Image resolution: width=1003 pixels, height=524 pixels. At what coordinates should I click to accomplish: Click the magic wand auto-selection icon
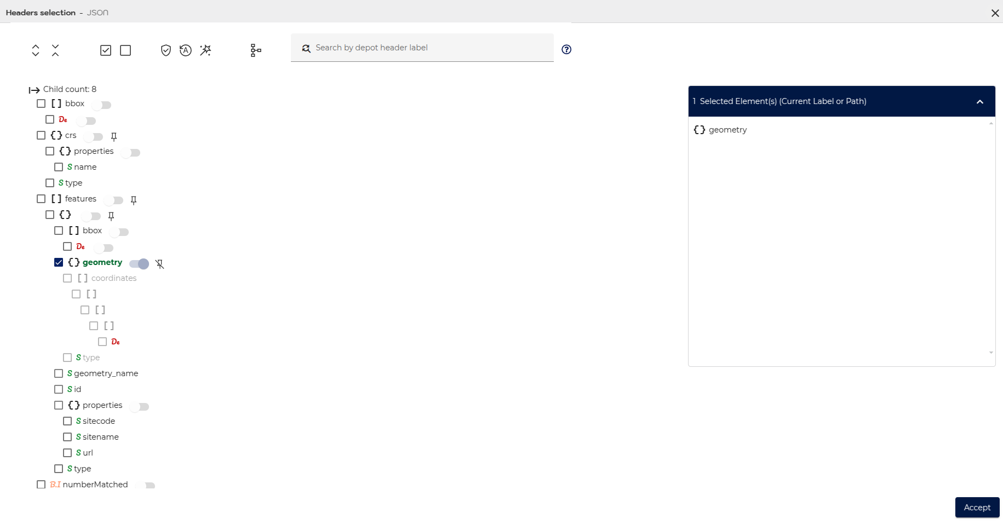tap(206, 50)
